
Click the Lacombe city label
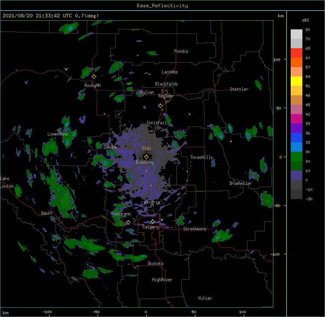[x=170, y=72]
